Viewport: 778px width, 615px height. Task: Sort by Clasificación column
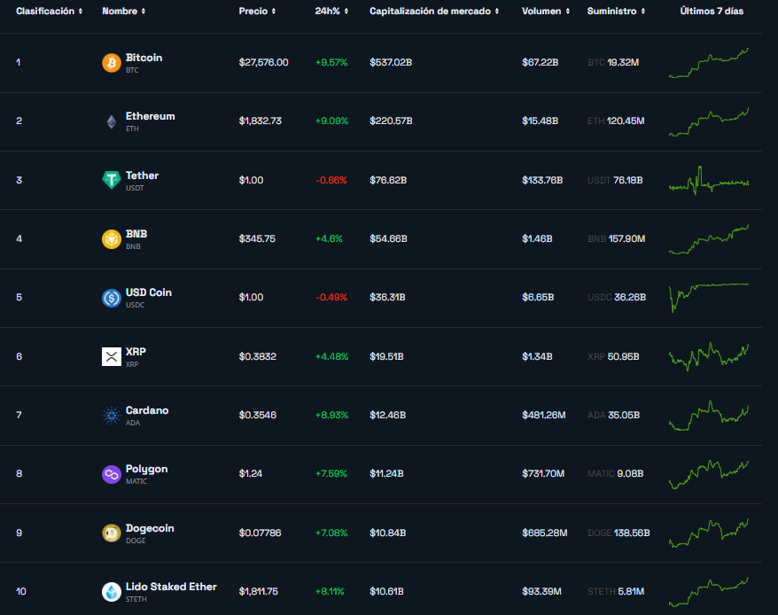pos(49,11)
